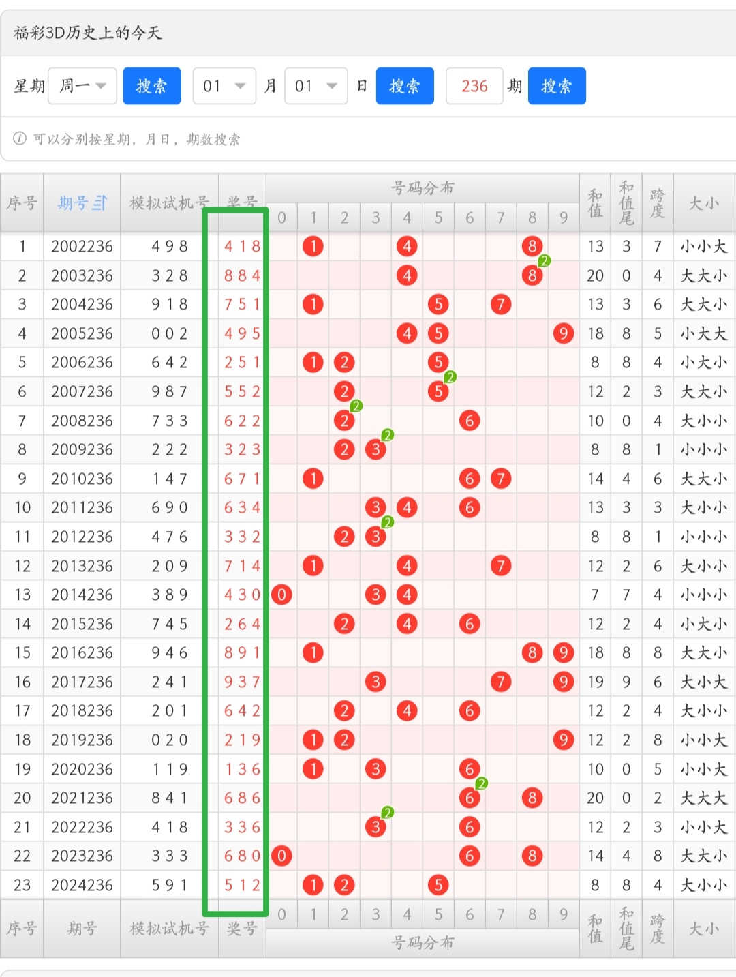736x977 pixels.
Task: Click trial number 4 9 8 in row 1
Action: 169,246
